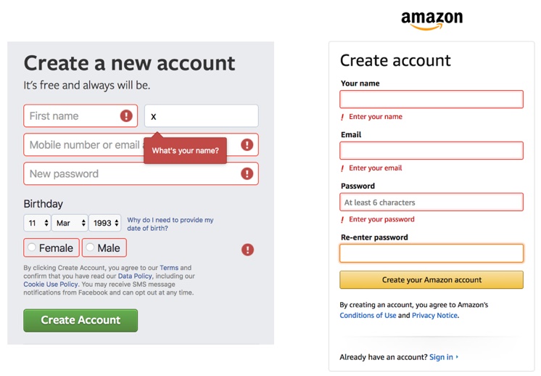Click the alert mark beside Enter your password
The height and width of the screenshot is (376, 541).
coord(342,220)
